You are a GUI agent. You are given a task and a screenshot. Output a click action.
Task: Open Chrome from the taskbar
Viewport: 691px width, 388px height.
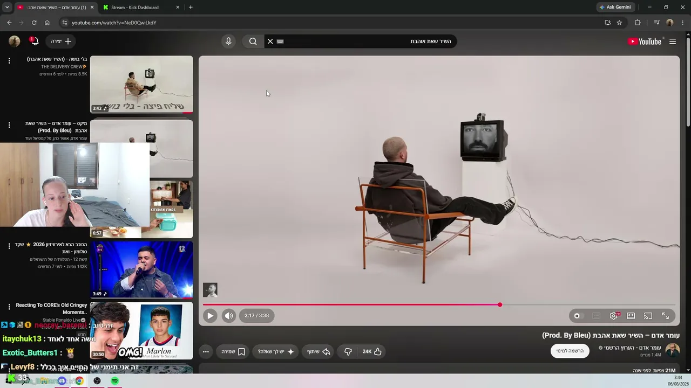pyautogui.click(x=79, y=381)
